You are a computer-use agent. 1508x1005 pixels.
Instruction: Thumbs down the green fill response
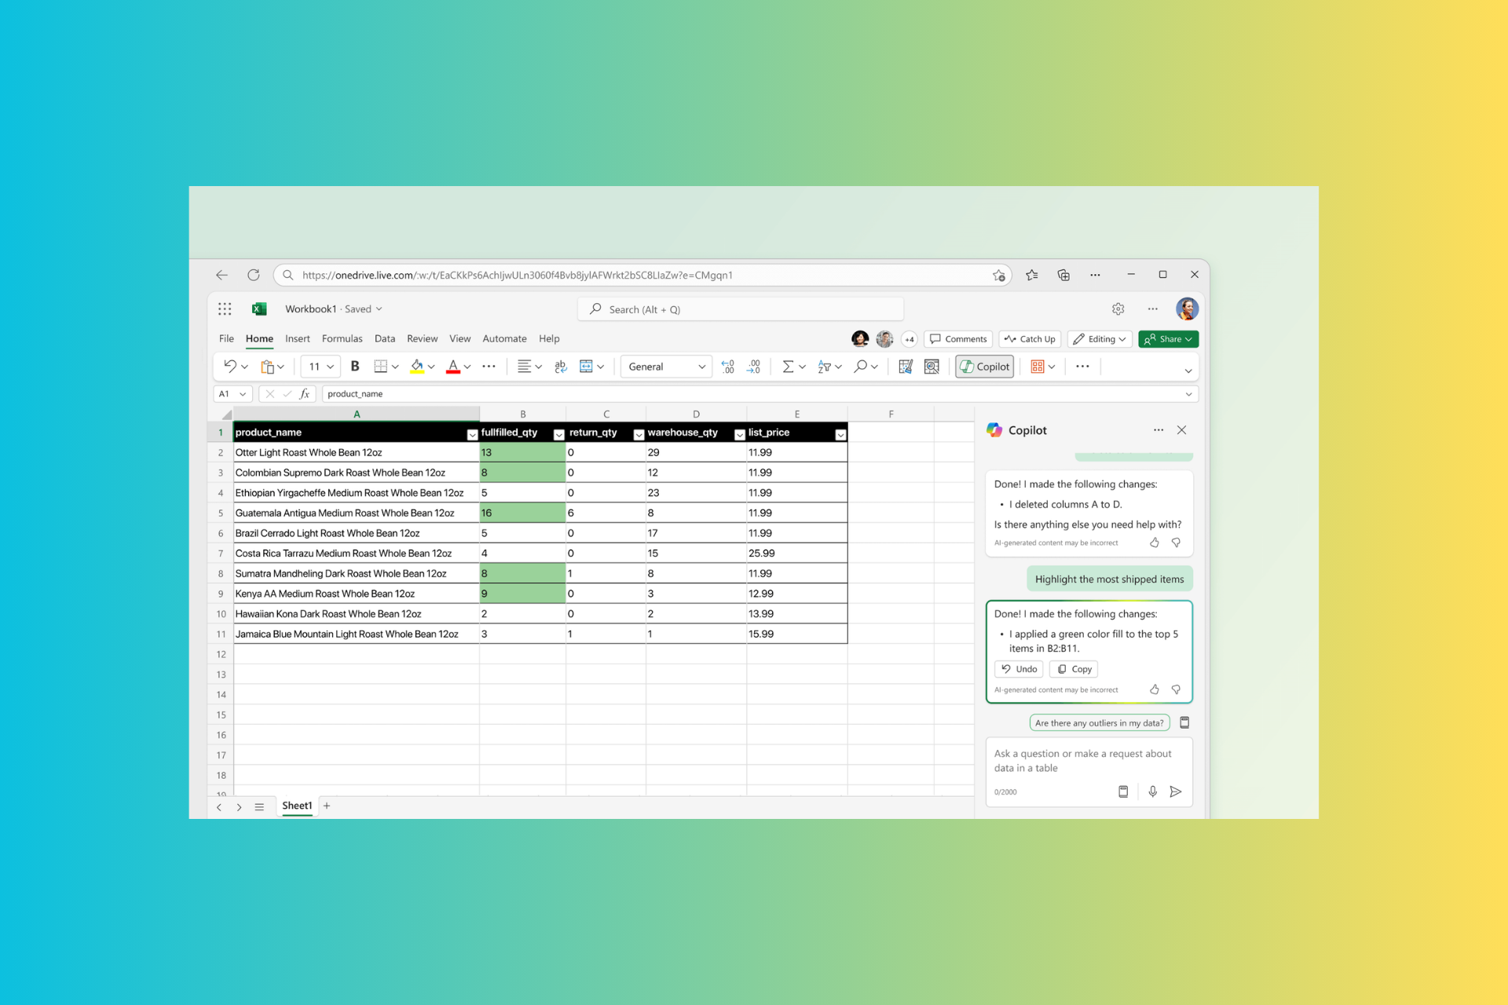click(x=1176, y=689)
